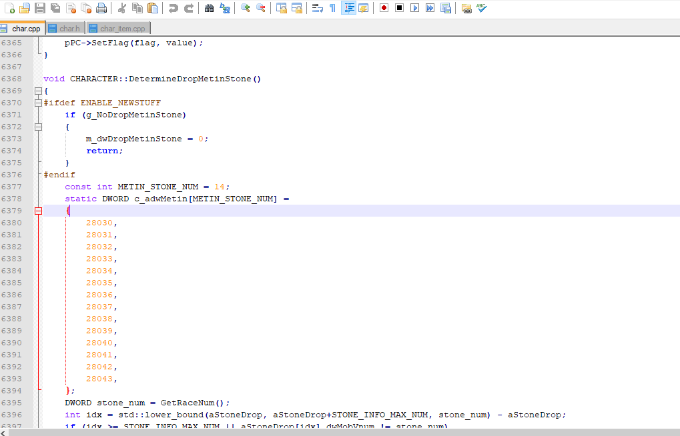
Task: Paste from clipboard
Action: tap(152, 8)
